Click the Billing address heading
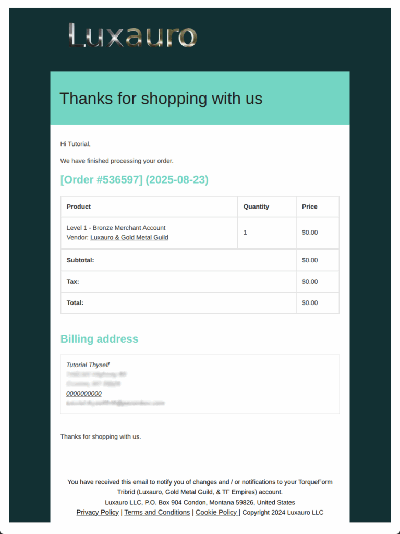400x534 pixels. [x=99, y=339]
